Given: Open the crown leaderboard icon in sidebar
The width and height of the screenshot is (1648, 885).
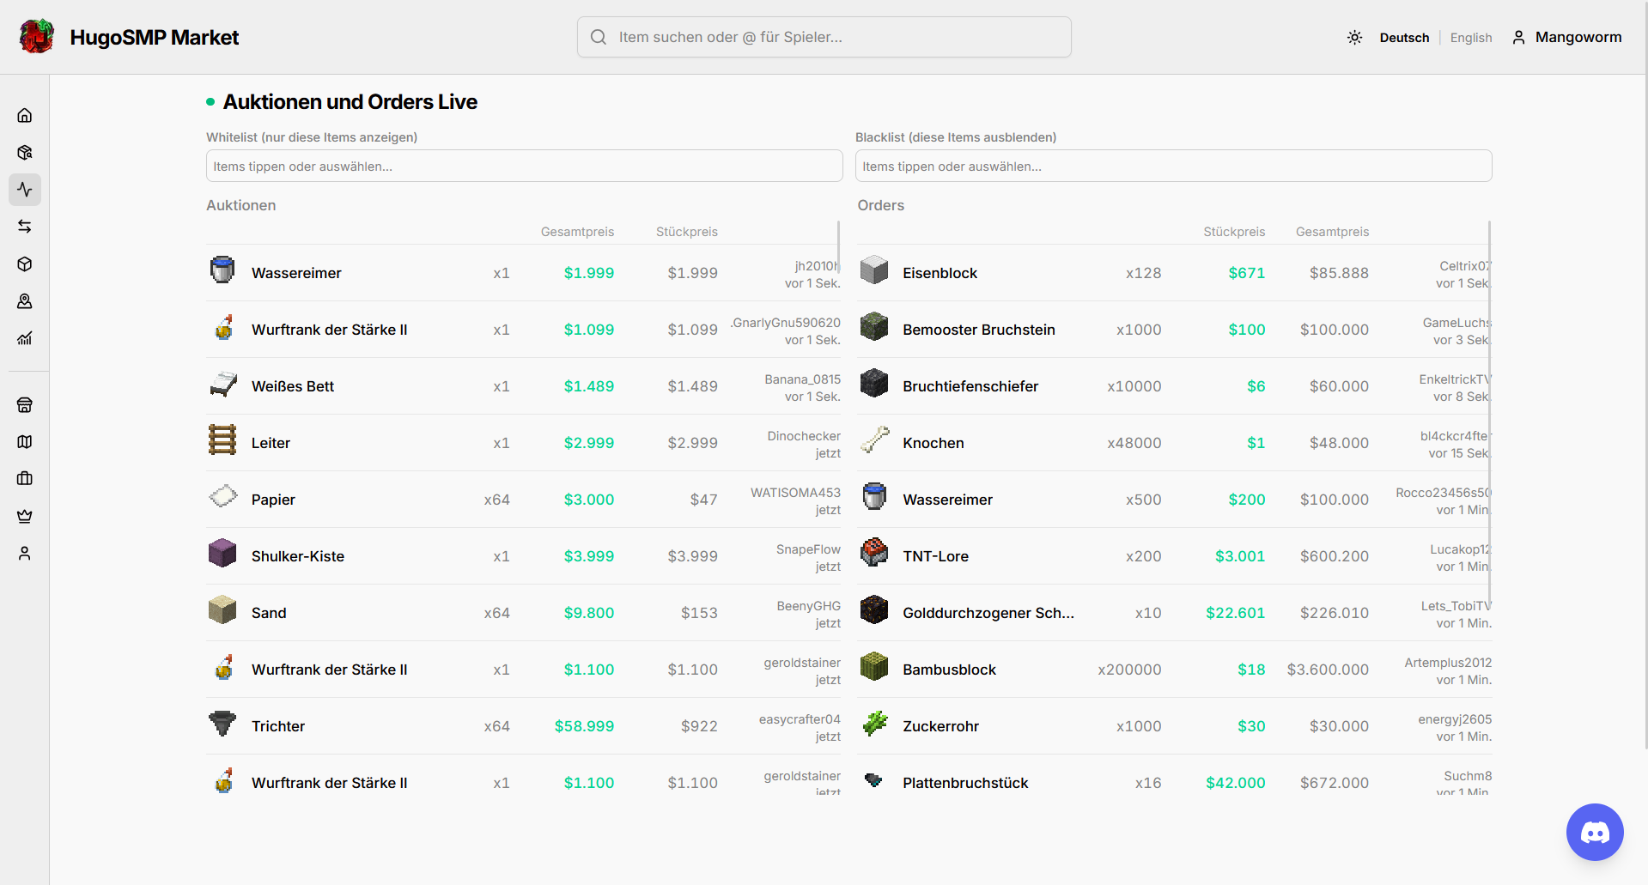Looking at the screenshot, I should (25, 517).
